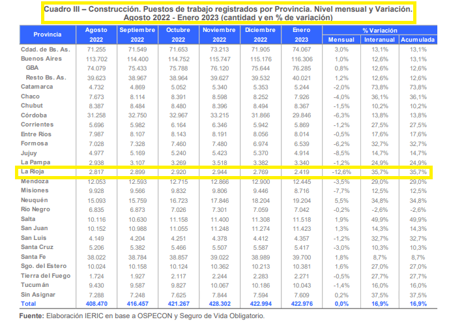449x326 pixels.
Task: Select the La Rioja row label
Action: tap(33, 171)
